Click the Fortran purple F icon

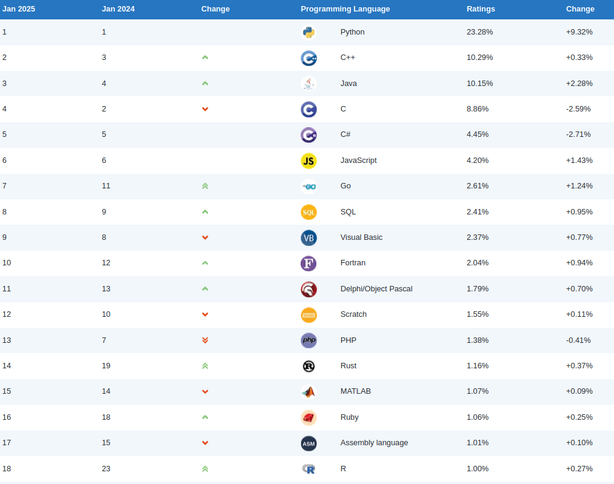309,264
